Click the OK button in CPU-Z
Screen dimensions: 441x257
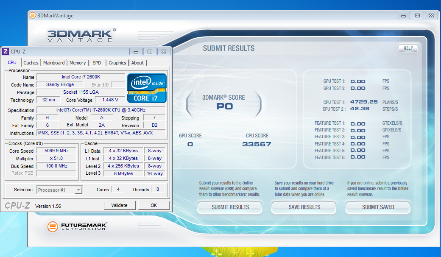click(x=154, y=205)
